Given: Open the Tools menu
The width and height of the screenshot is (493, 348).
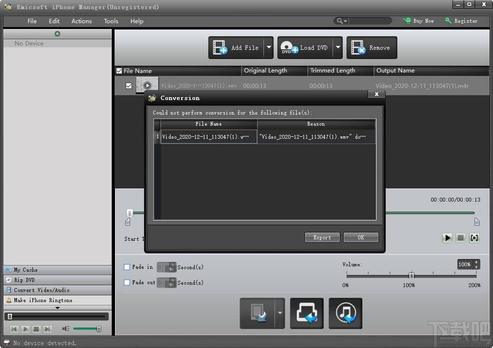Looking at the screenshot, I should pyautogui.click(x=111, y=21).
